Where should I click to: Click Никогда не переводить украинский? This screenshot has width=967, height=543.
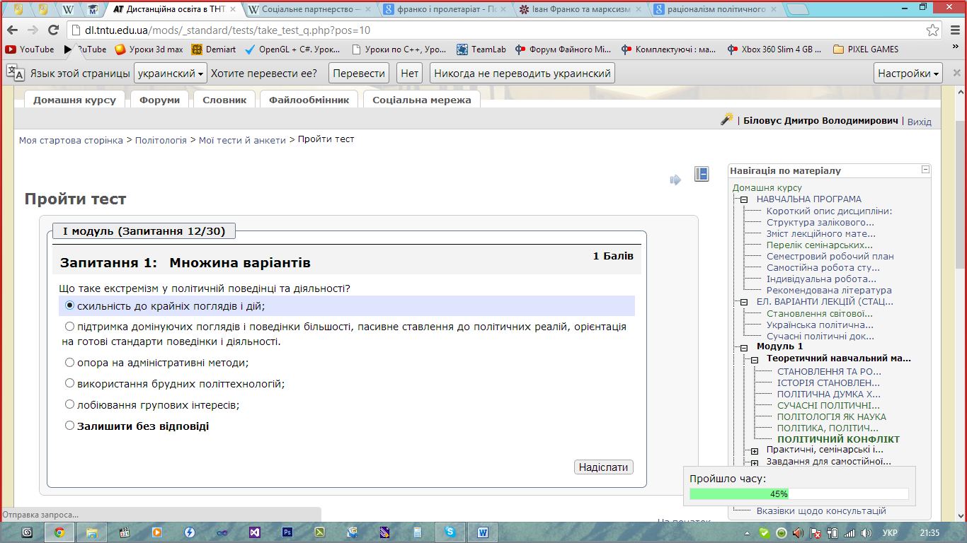(522, 74)
